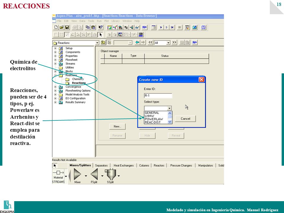
Task: Click the blue-underlined grid icon in second toolbar
Action: pyautogui.click(x=141, y=34)
